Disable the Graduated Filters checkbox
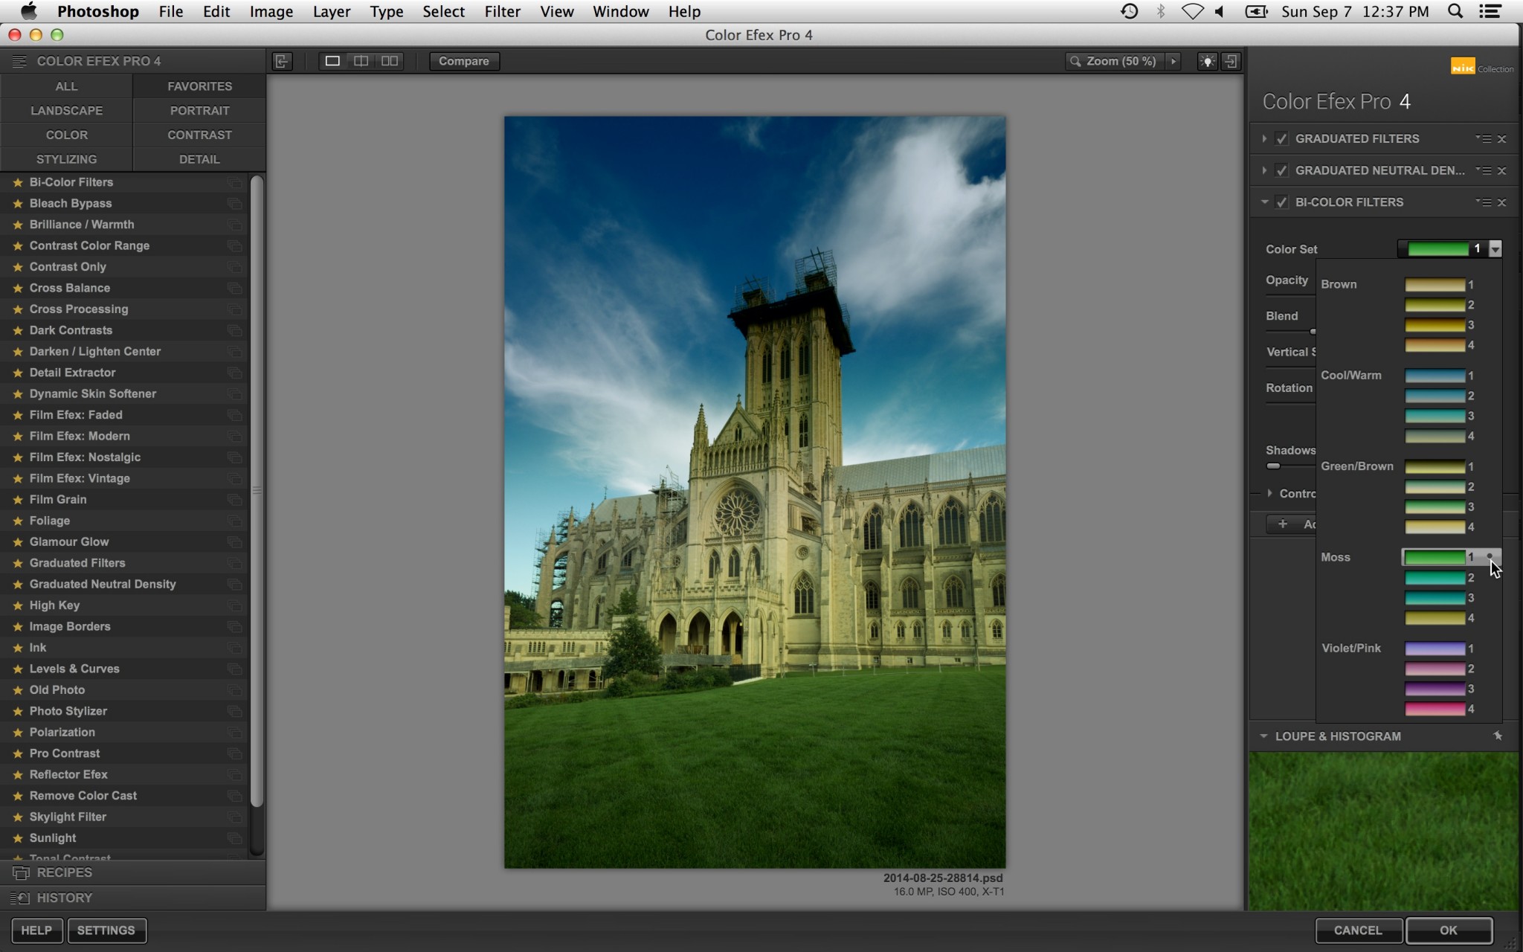Image resolution: width=1523 pixels, height=952 pixels. coord(1281,139)
